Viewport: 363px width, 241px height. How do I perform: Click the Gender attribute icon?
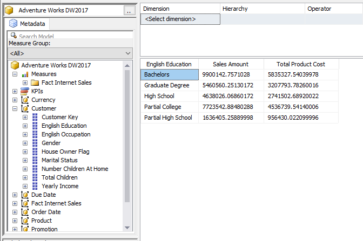pyautogui.click(x=35, y=143)
